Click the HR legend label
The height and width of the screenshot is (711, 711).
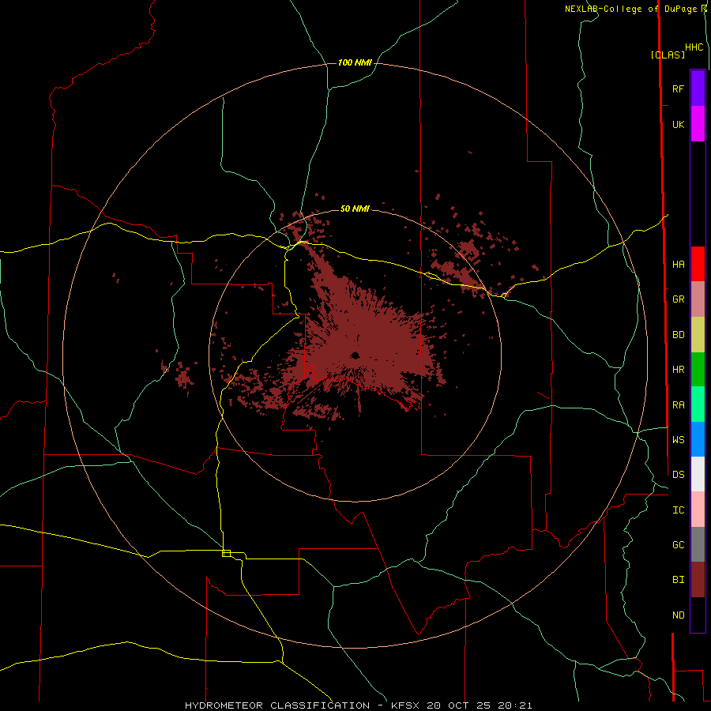coord(678,370)
